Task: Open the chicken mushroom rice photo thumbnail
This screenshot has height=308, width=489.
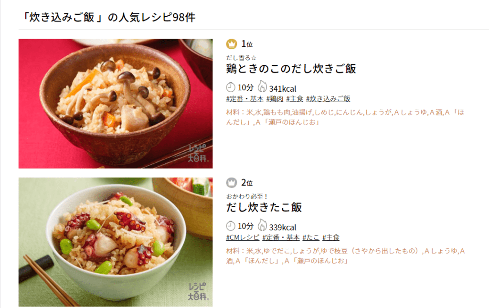Action: pyautogui.click(x=116, y=104)
